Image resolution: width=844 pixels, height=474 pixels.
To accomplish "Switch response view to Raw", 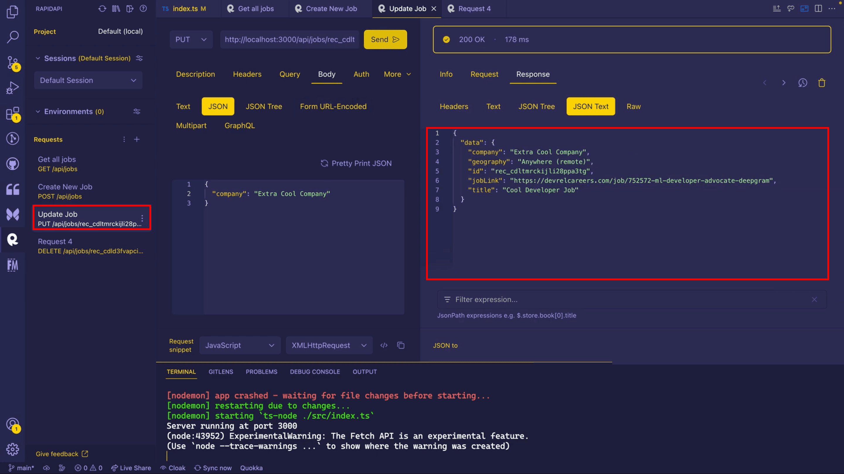I will click(x=633, y=106).
